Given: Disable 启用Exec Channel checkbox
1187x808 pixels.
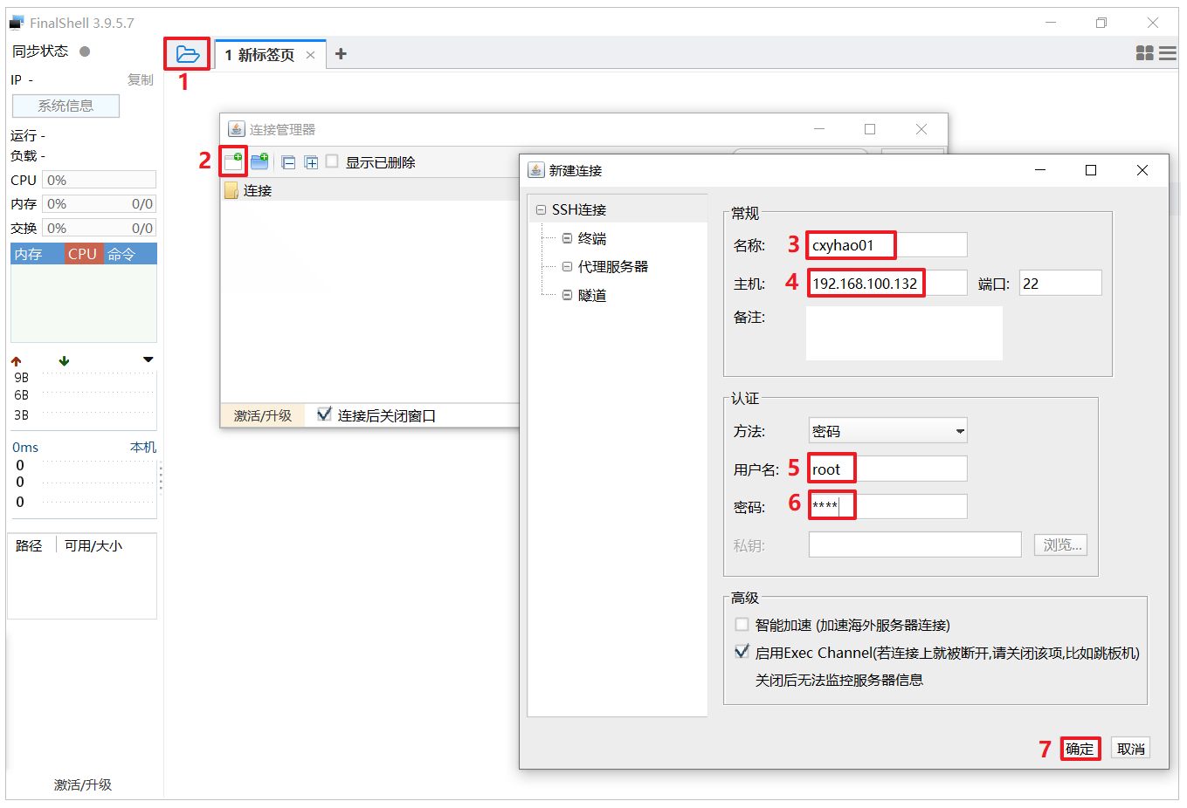Looking at the screenshot, I should pos(742,652).
